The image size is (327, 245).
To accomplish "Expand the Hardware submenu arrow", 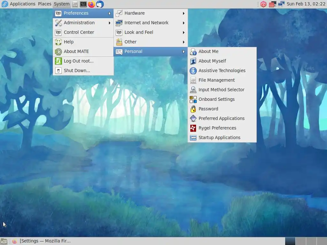I will [184, 13].
